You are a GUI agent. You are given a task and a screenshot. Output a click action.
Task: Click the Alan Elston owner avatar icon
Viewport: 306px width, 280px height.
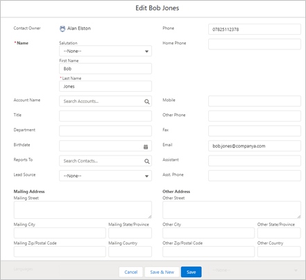coord(62,28)
